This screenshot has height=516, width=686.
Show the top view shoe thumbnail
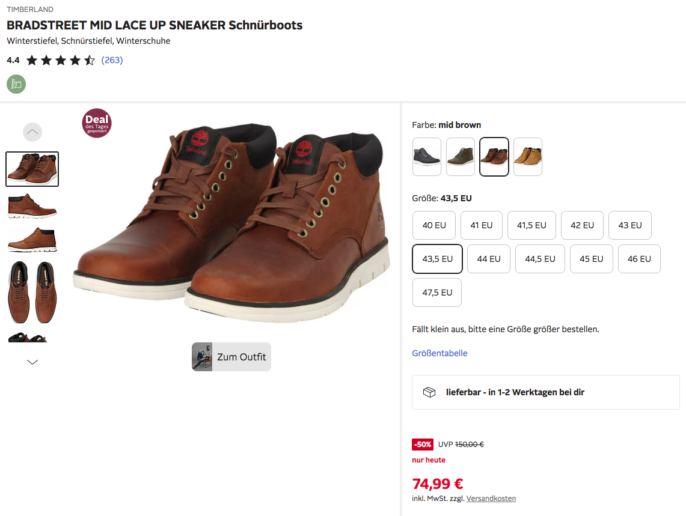(x=32, y=291)
